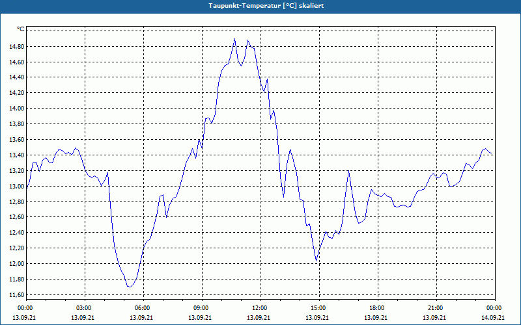Click the sharp curve dip at 15:00
Screen dimensions: 521x325
pos(317,261)
